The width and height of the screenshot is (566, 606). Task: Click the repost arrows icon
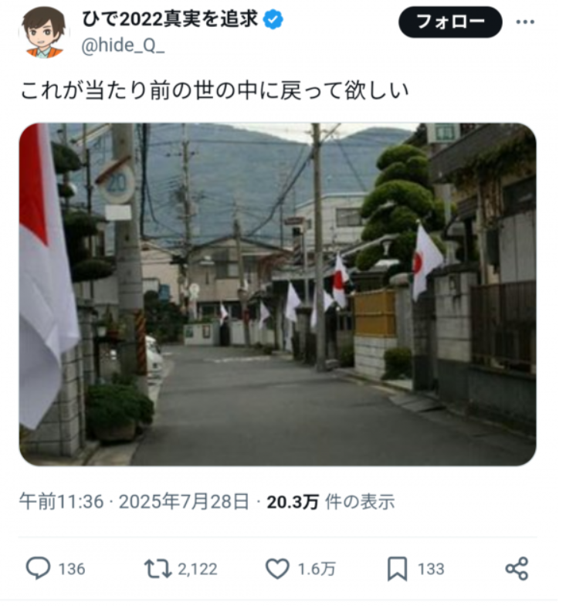pyautogui.click(x=158, y=569)
